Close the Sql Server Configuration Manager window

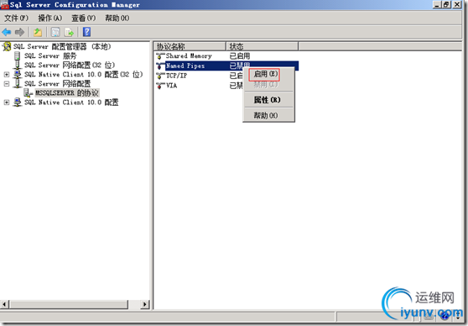(x=457, y=4)
